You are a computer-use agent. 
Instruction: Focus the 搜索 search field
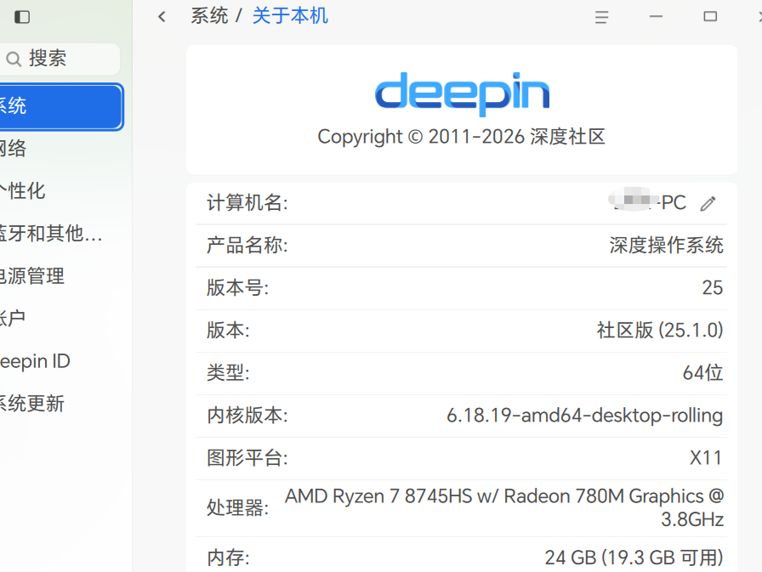60,59
